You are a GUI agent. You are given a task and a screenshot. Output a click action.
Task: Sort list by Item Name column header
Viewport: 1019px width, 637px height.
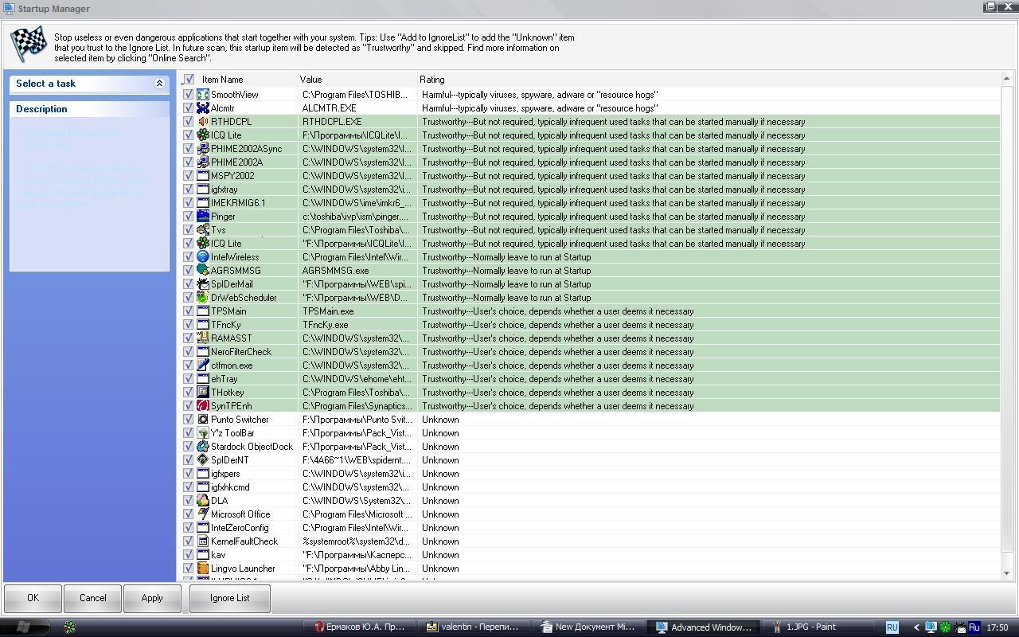point(223,80)
